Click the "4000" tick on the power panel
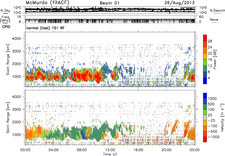This screenshot has height=156, width=225. click(x=17, y=39)
